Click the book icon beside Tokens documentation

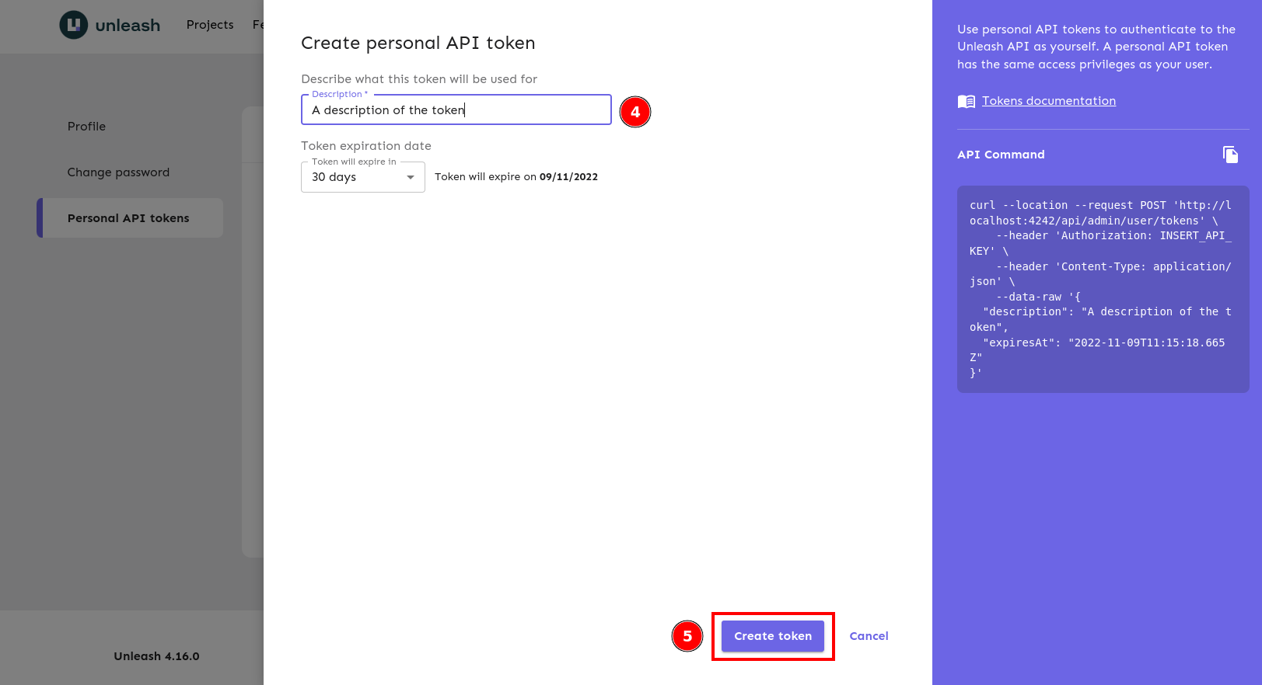tap(966, 102)
